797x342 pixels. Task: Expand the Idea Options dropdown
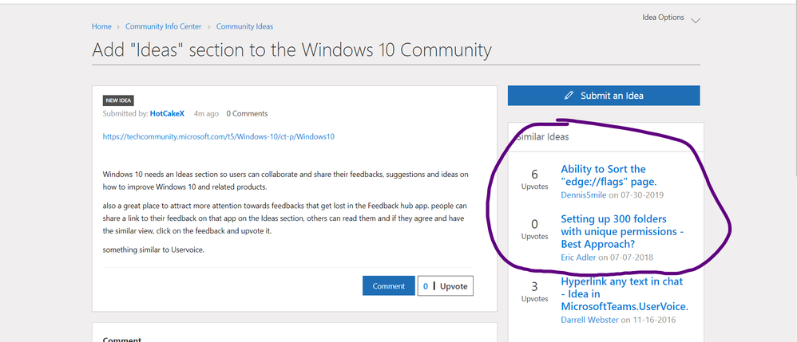point(671,18)
